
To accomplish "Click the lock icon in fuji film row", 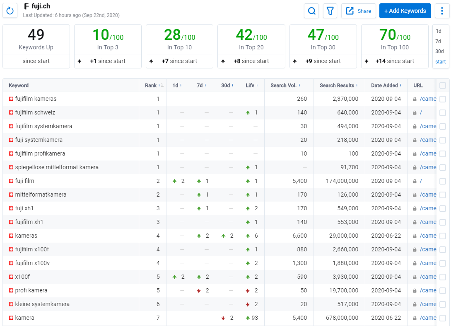I will [x=415, y=181].
